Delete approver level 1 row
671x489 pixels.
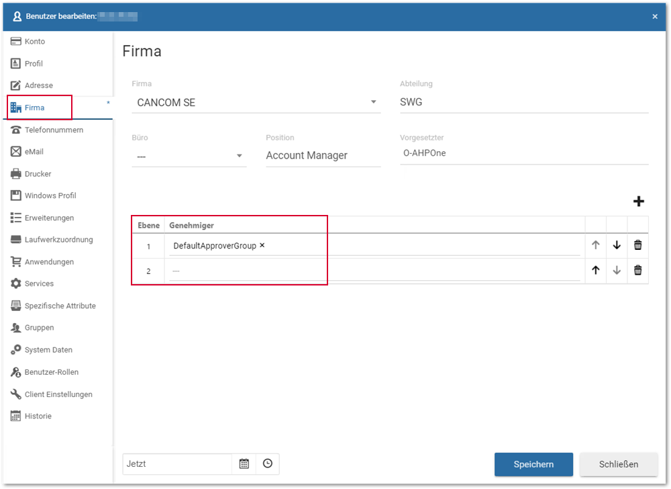click(637, 245)
